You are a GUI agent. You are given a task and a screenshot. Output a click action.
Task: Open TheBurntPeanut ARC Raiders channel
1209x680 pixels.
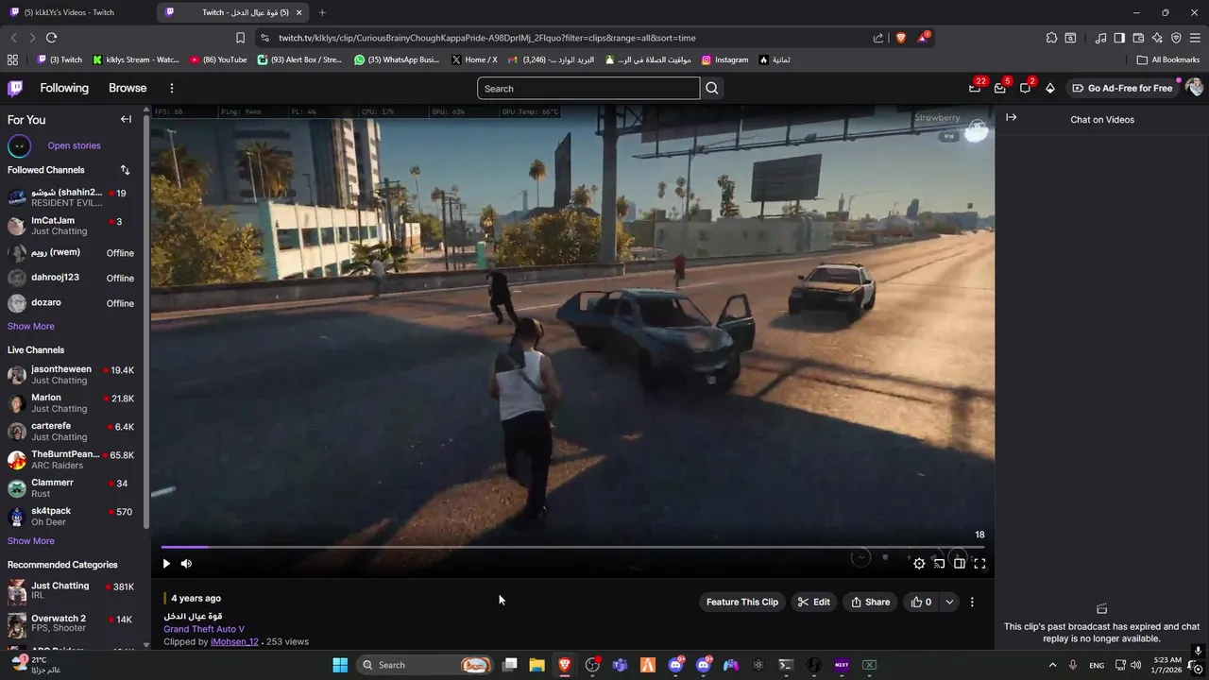pos(71,460)
